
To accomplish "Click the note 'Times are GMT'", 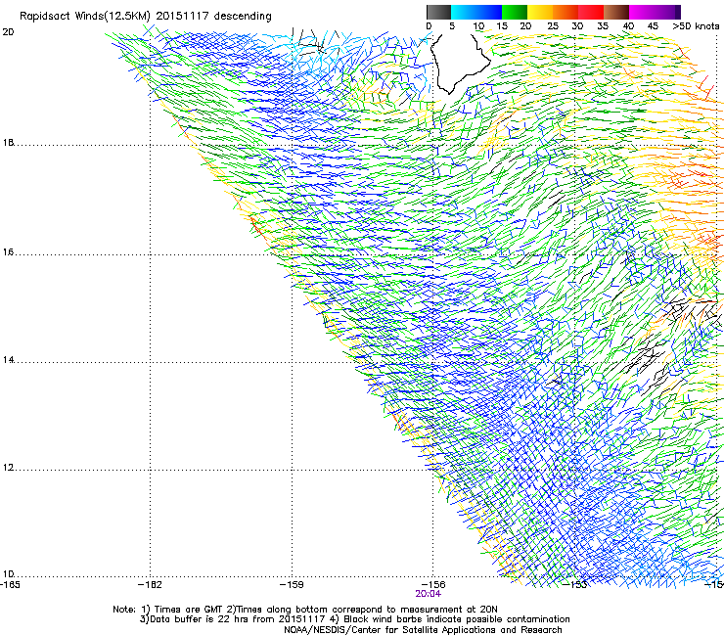I will (x=189, y=610).
